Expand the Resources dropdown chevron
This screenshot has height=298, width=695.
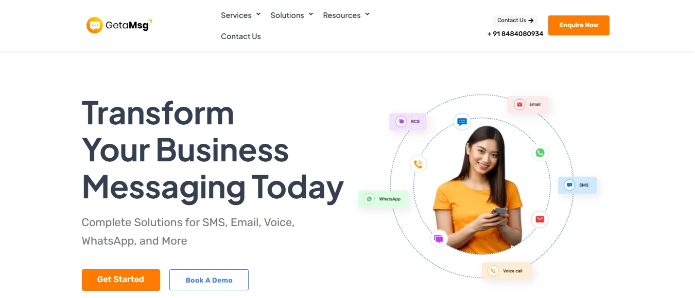[x=368, y=14]
